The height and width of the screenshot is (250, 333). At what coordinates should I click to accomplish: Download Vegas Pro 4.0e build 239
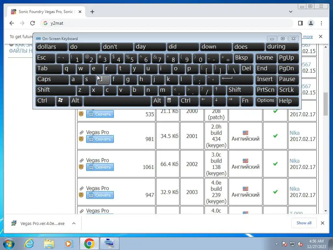pyautogui.click(x=100, y=195)
